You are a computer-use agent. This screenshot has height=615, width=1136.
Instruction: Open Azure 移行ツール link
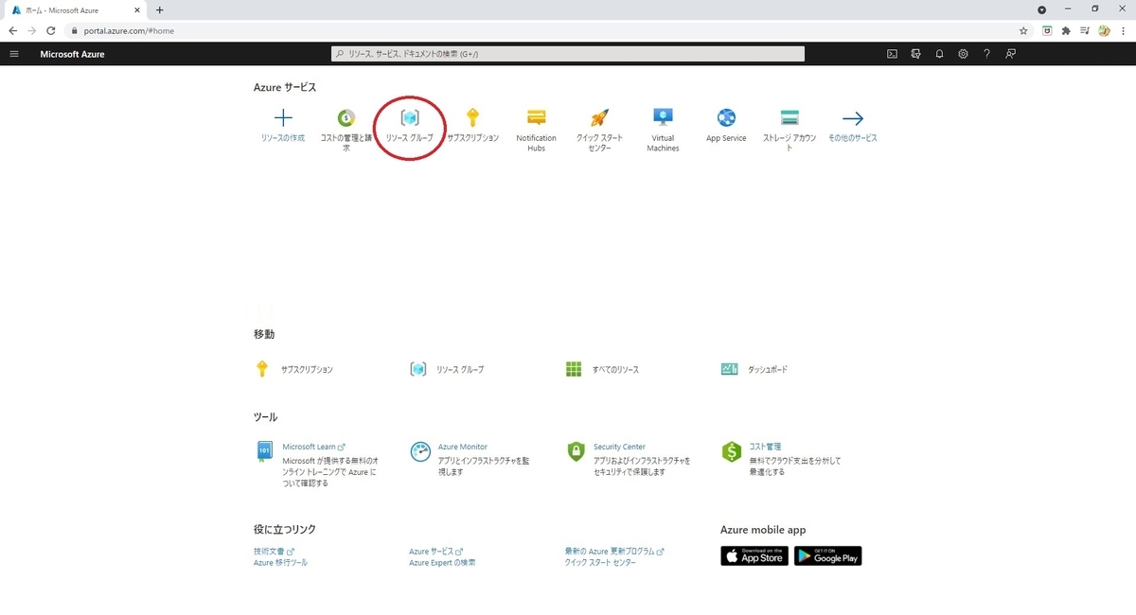tap(280, 562)
